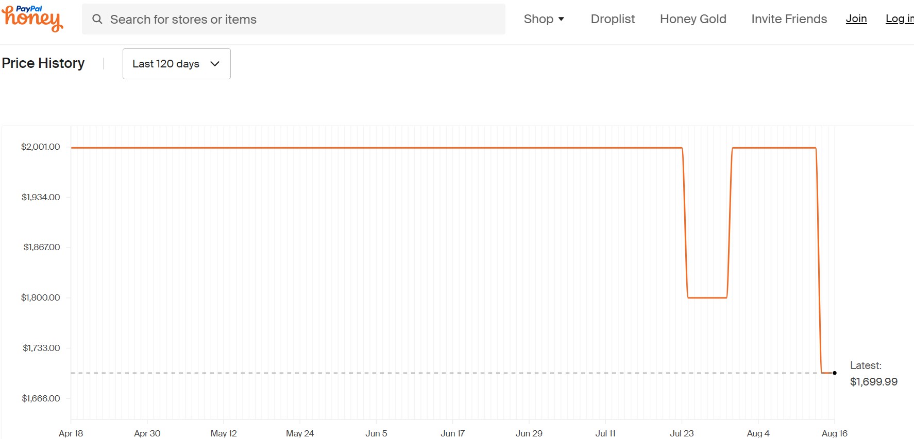Image resolution: width=914 pixels, height=439 pixels.
Task: Click the Jul 23 date label on axis
Action: tap(682, 433)
